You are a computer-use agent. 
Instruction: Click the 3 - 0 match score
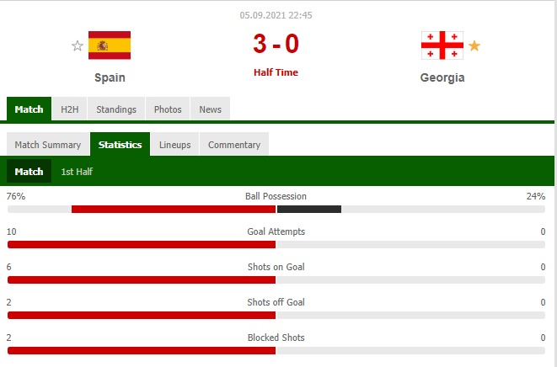click(276, 44)
